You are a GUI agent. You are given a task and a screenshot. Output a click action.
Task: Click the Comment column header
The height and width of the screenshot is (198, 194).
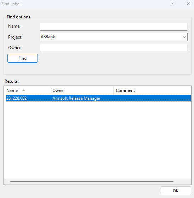tap(152, 91)
